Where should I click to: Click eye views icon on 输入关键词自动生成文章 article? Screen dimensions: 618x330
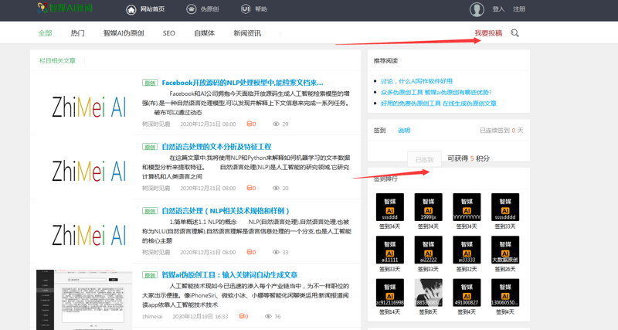pos(268,316)
